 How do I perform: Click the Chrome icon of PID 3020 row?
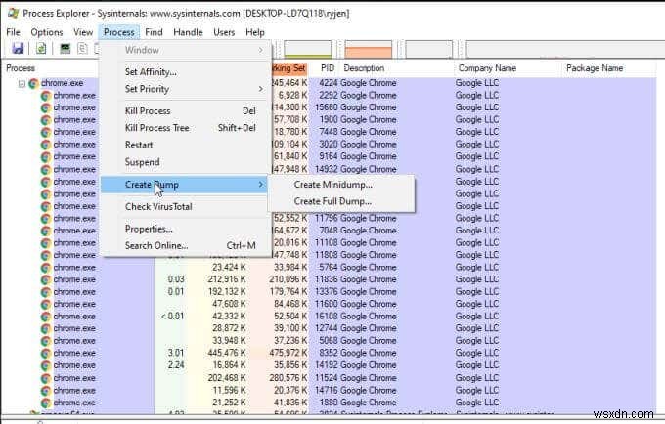point(46,145)
